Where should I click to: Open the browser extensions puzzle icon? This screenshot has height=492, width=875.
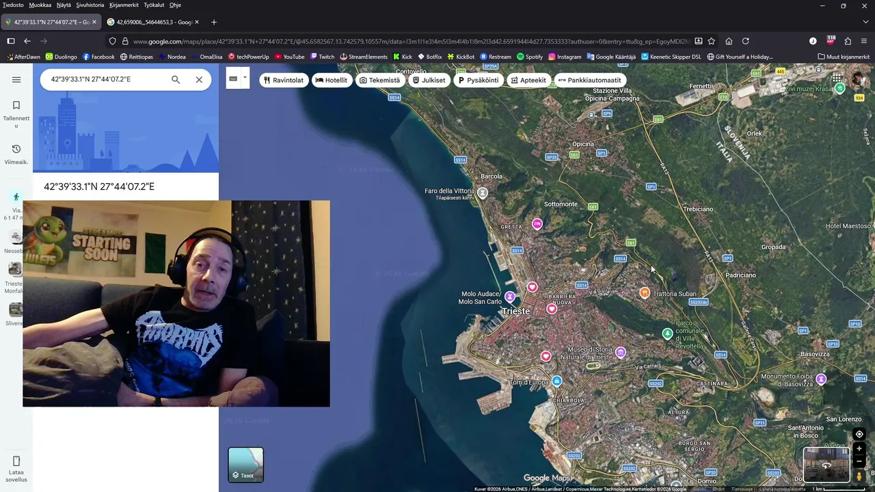[x=848, y=41]
